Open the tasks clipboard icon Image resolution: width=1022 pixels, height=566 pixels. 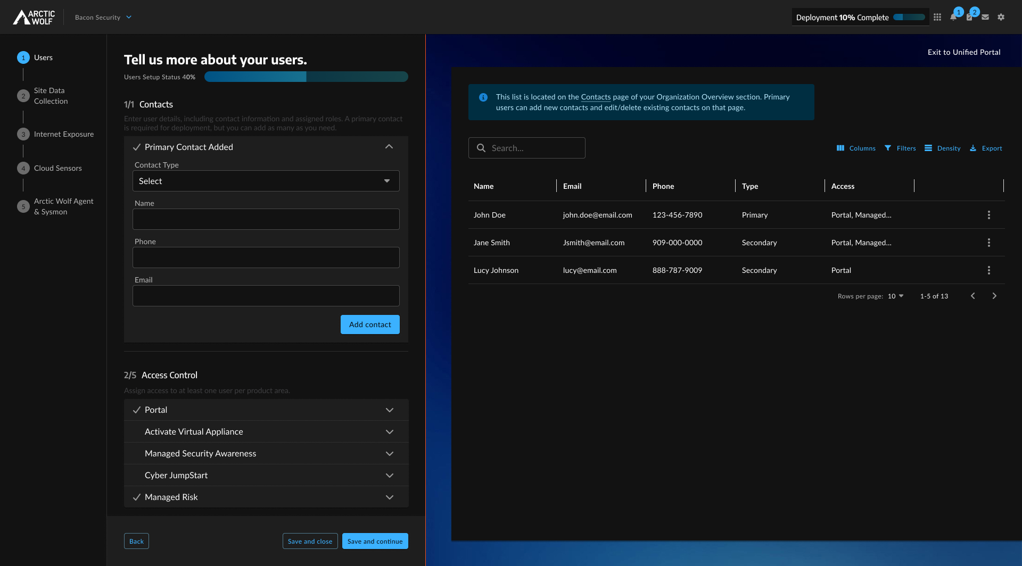(x=969, y=17)
